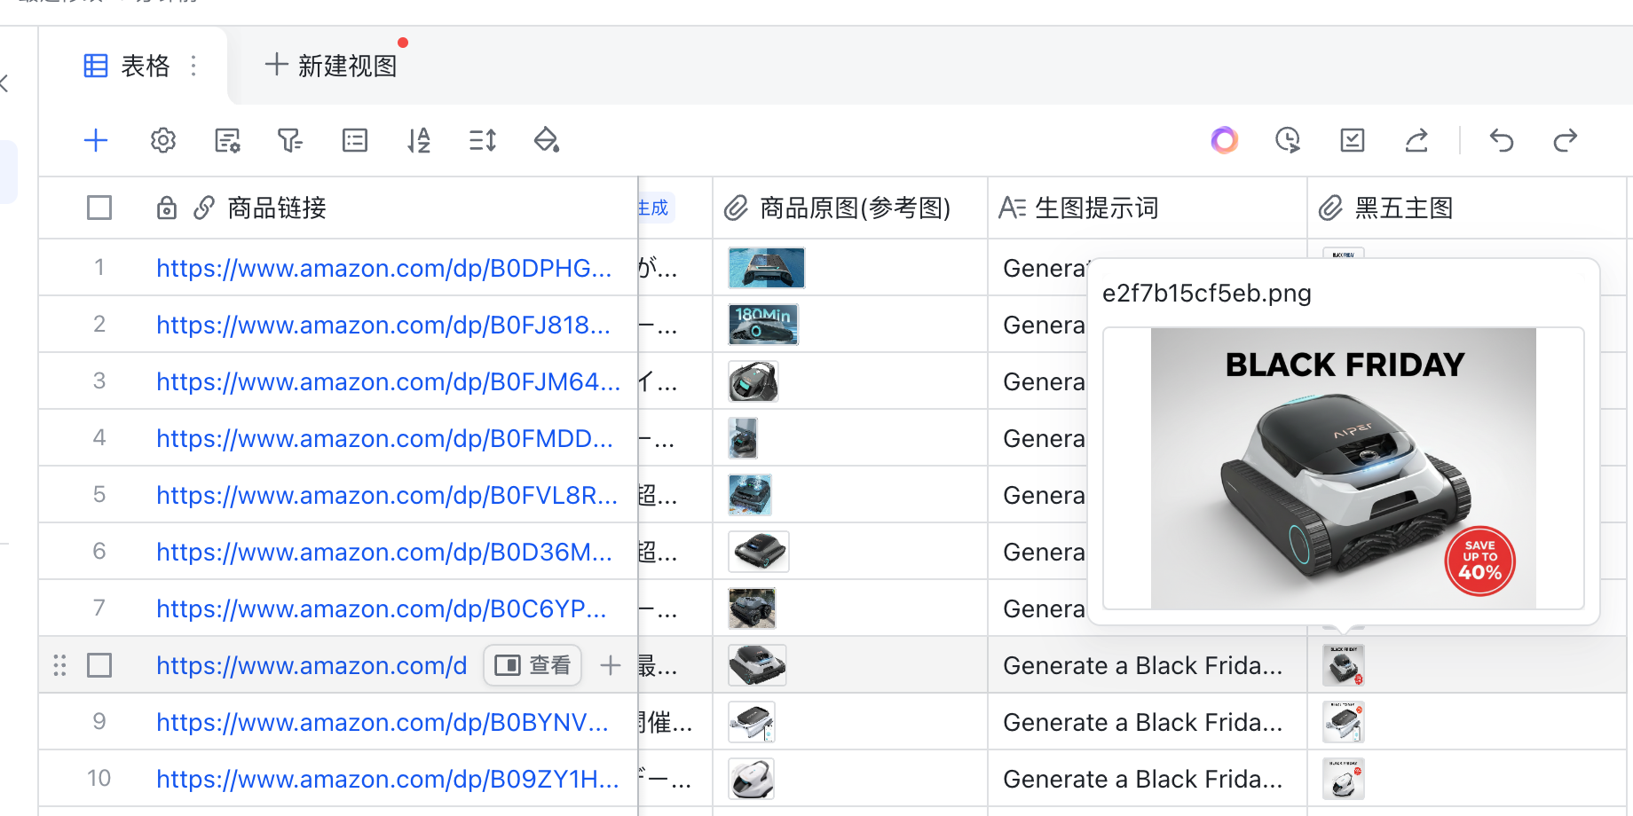Screen dimensions: 1633x816
Task: Open row 10 product reference thumbnail
Action: point(752,779)
